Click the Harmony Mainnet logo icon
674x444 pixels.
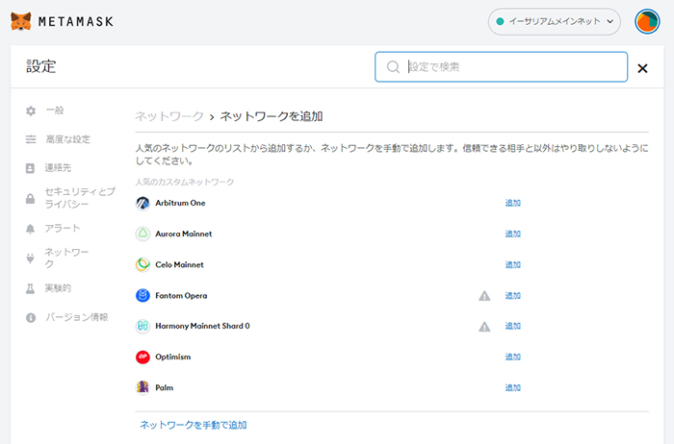click(143, 326)
